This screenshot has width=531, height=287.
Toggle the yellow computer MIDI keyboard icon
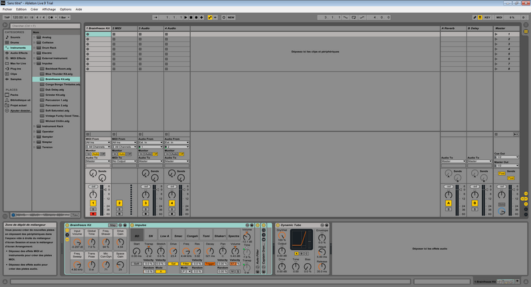pyautogui.click(x=480, y=17)
